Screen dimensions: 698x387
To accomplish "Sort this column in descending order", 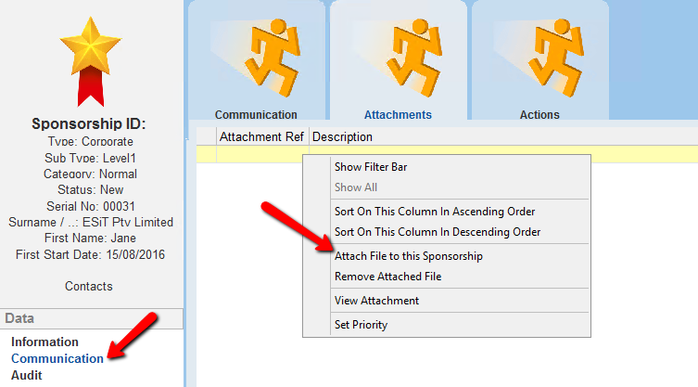I will (437, 231).
